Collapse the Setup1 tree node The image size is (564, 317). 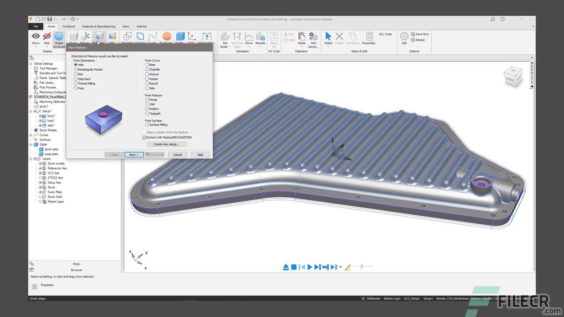pos(31,111)
